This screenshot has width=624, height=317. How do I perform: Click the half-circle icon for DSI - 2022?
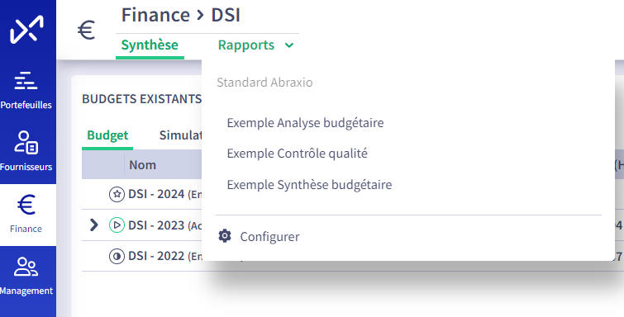117,256
